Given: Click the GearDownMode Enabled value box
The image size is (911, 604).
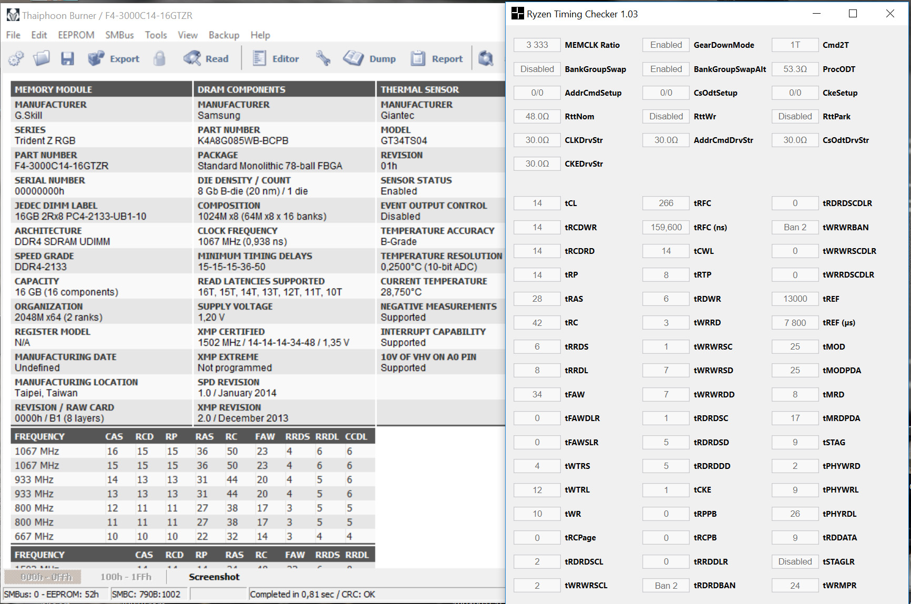Looking at the screenshot, I should coord(666,45).
